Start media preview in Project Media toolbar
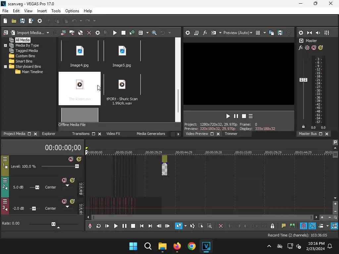The height and width of the screenshot is (254, 339). click(x=115, y=33)
